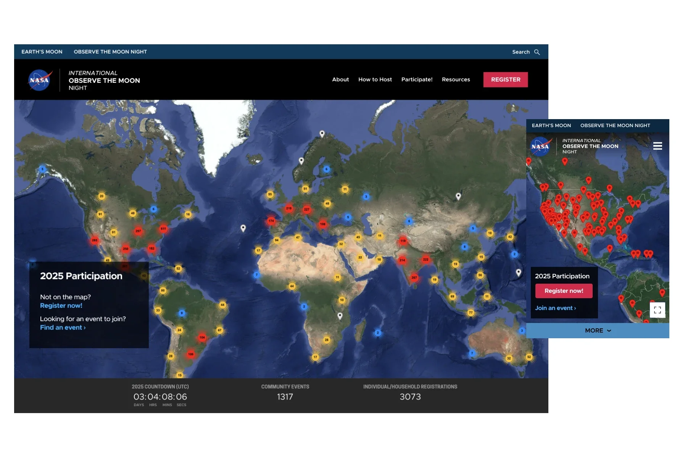Click the yellow 297 cluster in the US

139,231
